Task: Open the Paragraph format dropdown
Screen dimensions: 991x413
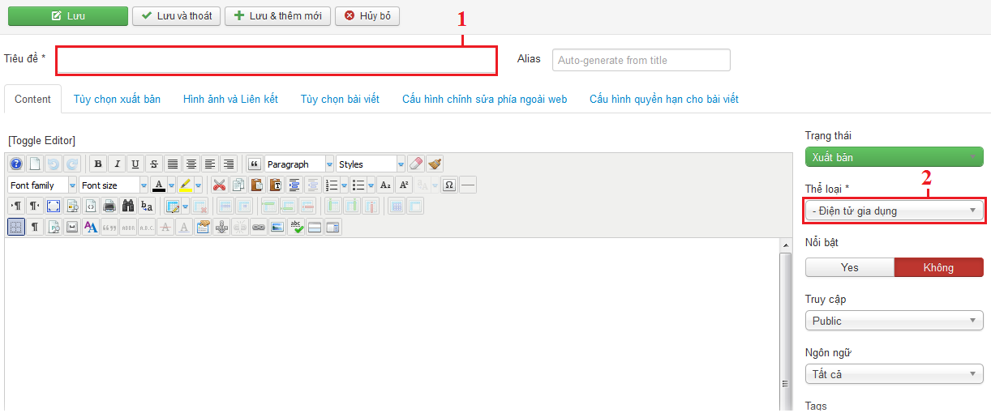Action: click(298, 164)
